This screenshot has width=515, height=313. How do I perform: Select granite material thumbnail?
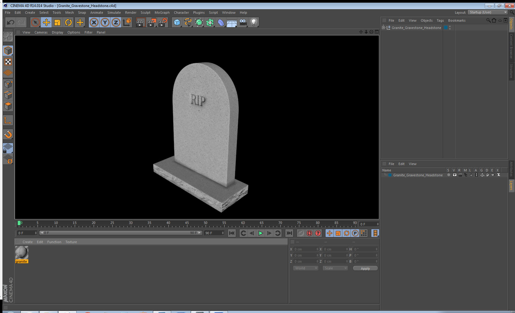coord(22,253)
